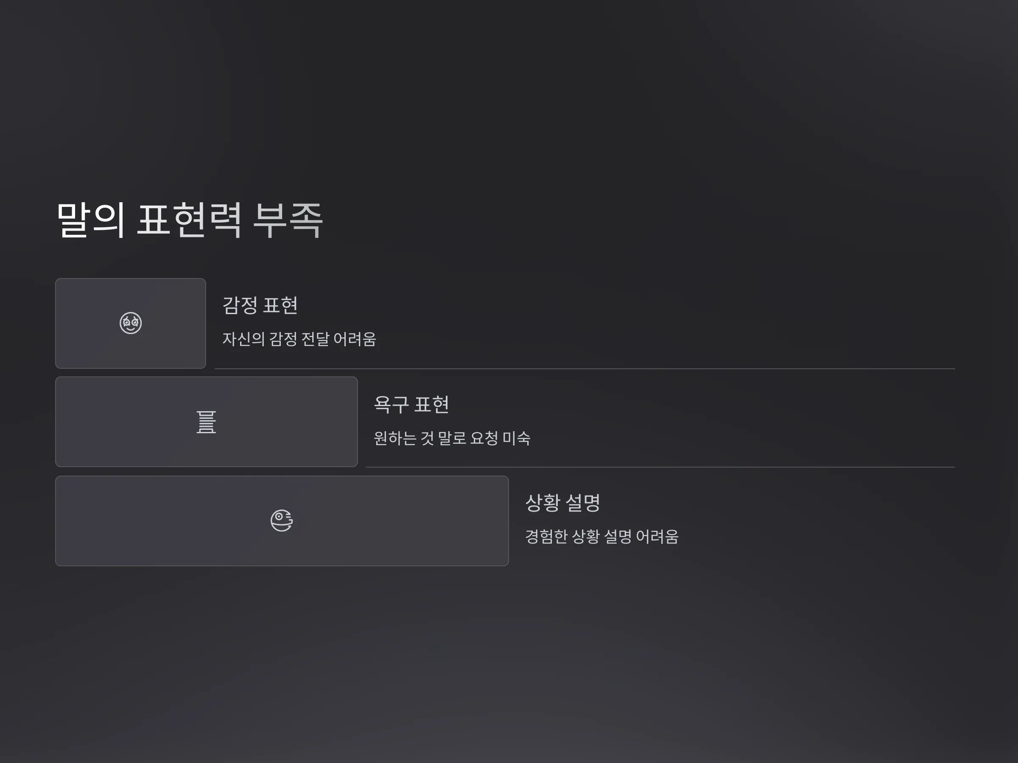The image size is (1018, 763).
Task: Click the word 어려움 in the 감정 표현 description
Action: 354,339
